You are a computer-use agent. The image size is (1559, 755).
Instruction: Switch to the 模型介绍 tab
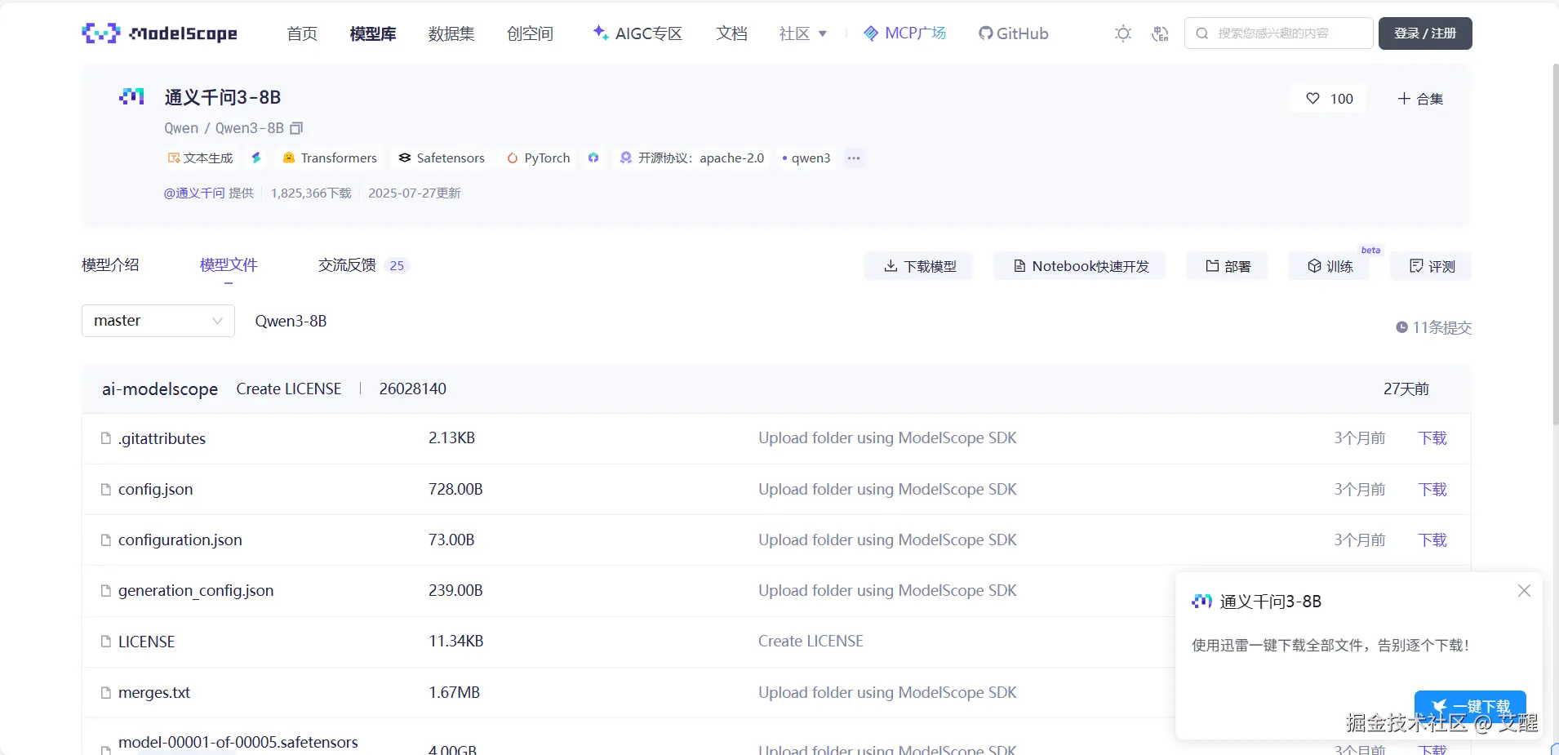coord(110,265)
